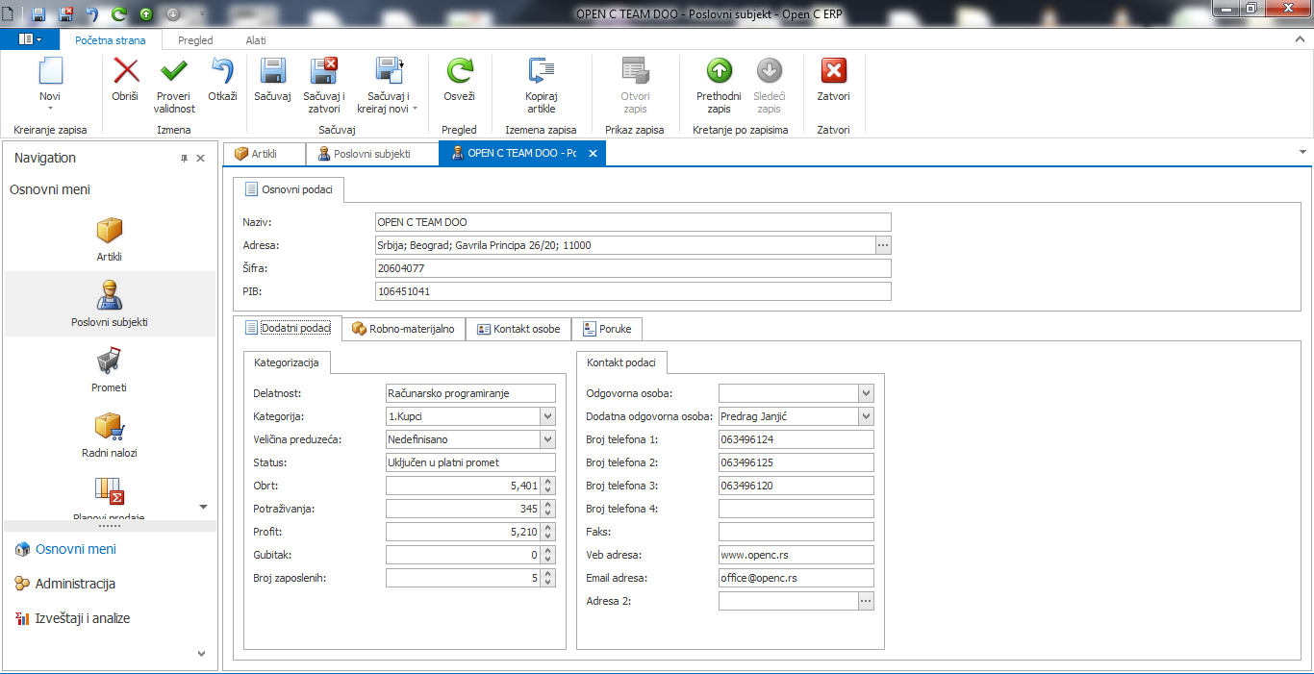Open the Robno-materijalno tab

click(404, 329)
